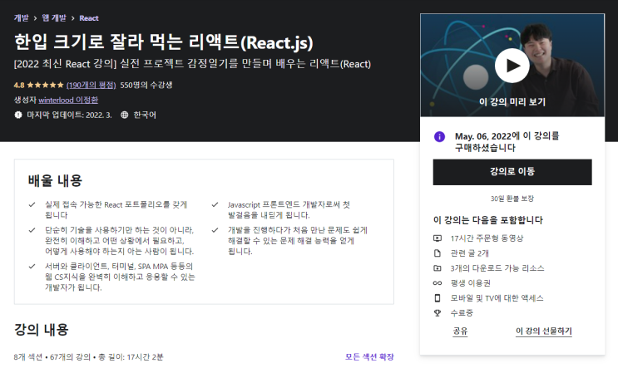Image resolution: width=618 pixels, height=368 pixels.
Task: Open instructor winterlood 이정환 profile link
Action: pos(68,100)
